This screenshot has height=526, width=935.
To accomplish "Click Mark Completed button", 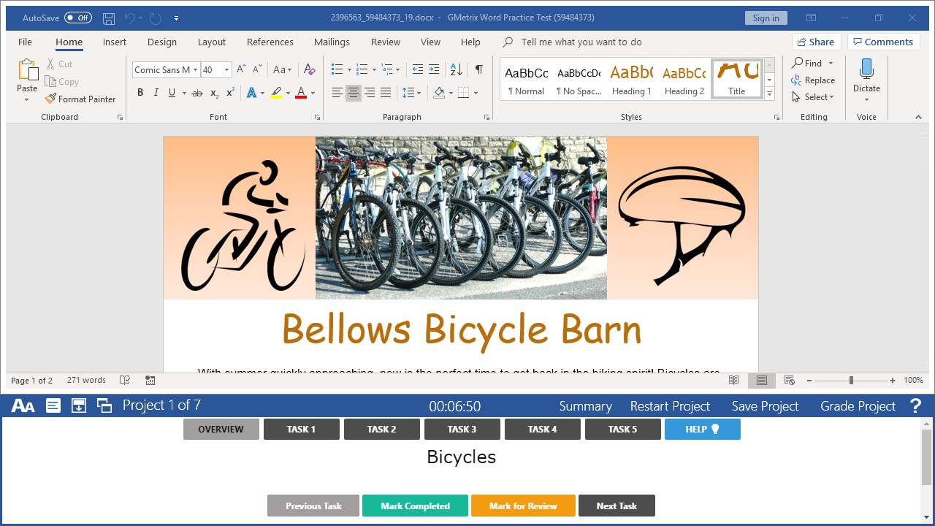I will coord(415,506).
